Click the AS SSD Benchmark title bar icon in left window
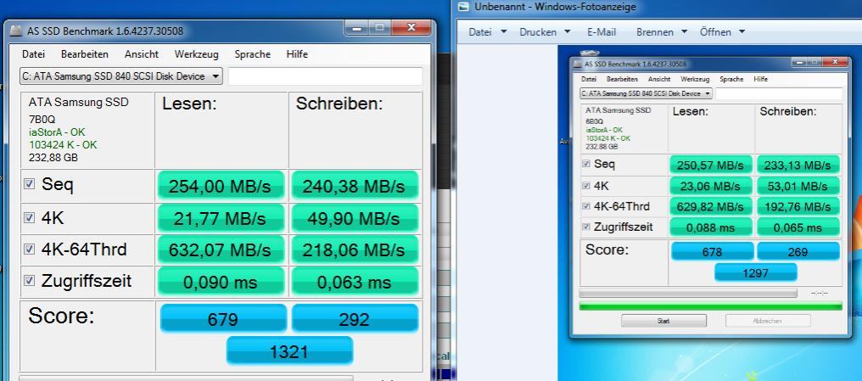The width and height of the screenshot is (862, 381). pos(18,31)
